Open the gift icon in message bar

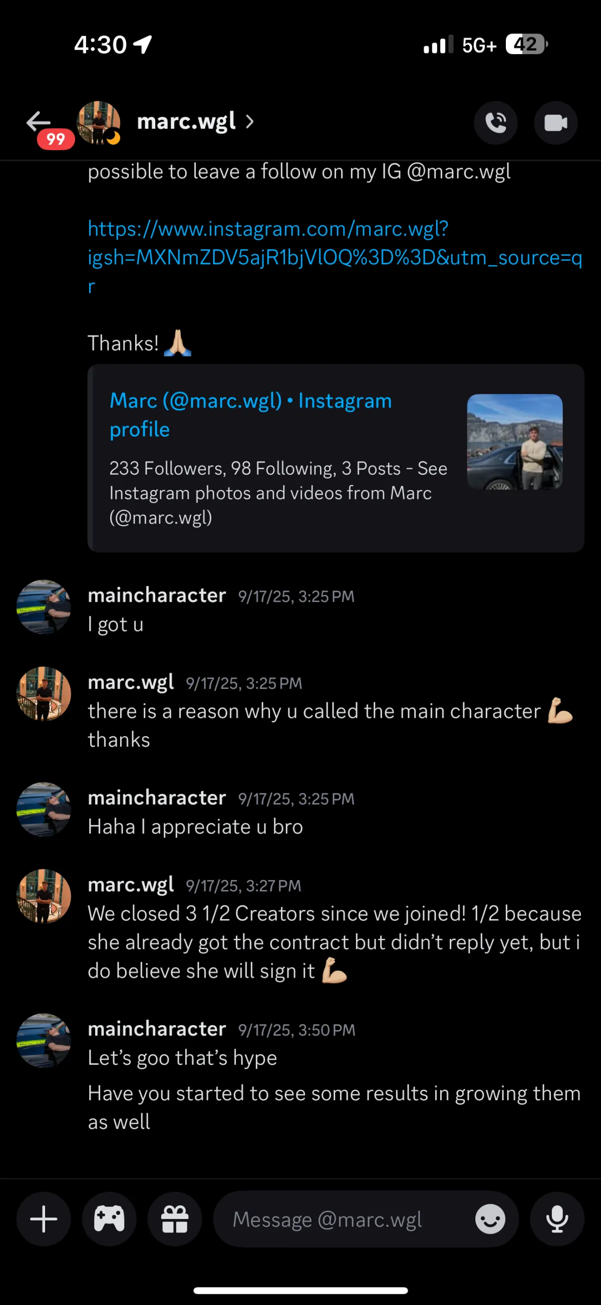pos(174,1219)
